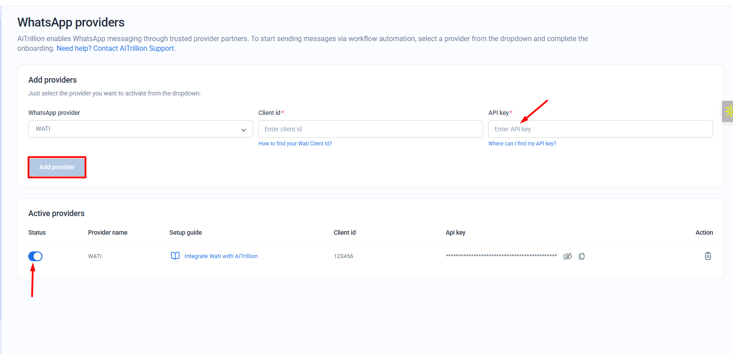Screen dimensions: 733x354
Task: Open How to find your Wati Client Id link
Action: pos(295,144)
